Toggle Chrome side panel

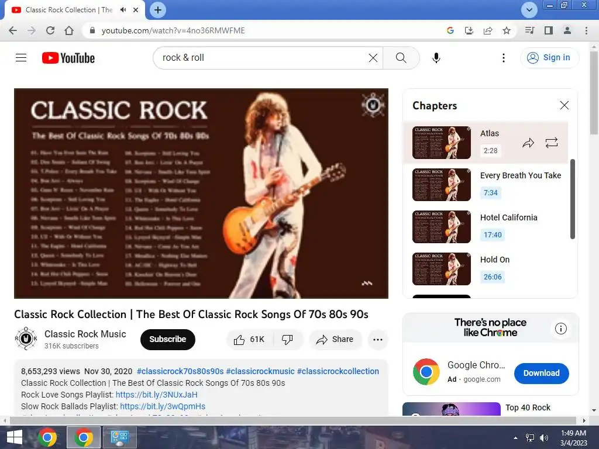(549, 30)
